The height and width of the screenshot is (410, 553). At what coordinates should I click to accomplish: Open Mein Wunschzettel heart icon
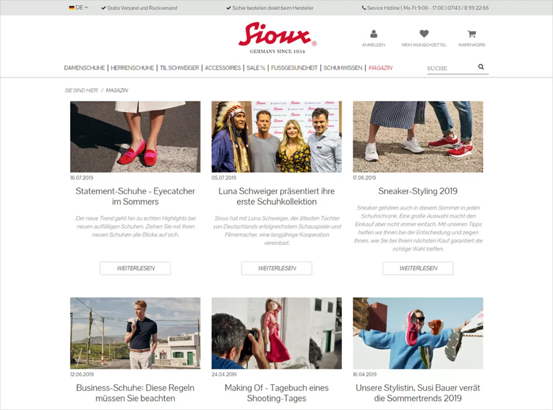(x=424, y=34)
